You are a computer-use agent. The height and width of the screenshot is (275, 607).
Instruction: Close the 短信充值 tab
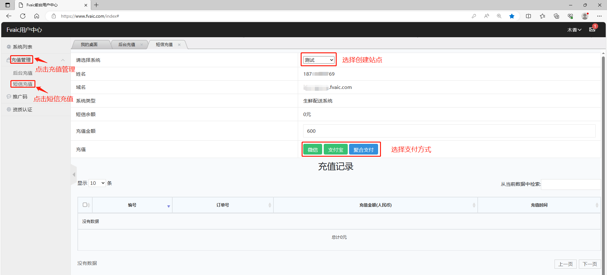(179, 45)
